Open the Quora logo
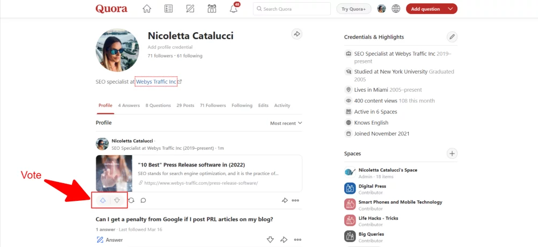 coord(111,9)
